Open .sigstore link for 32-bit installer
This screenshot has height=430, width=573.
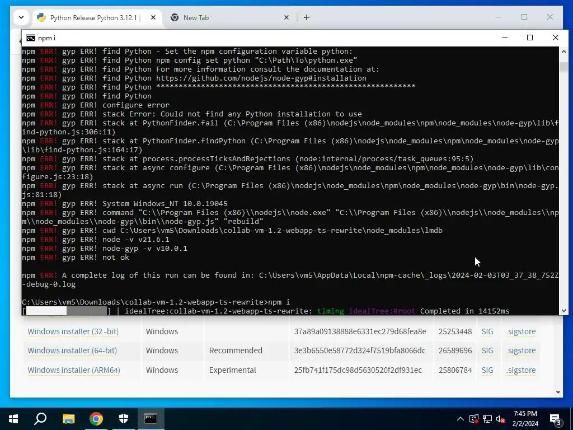click(521, 331)
